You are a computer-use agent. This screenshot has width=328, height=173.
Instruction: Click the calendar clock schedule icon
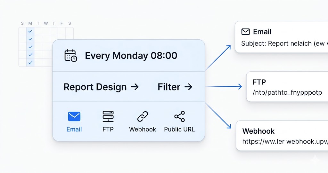(71, 56)
